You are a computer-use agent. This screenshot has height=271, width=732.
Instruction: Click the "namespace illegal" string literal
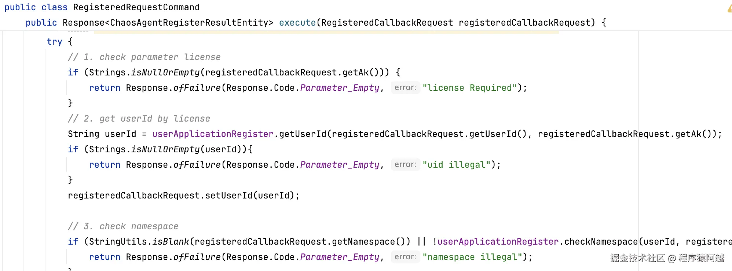tap(472, 257)
